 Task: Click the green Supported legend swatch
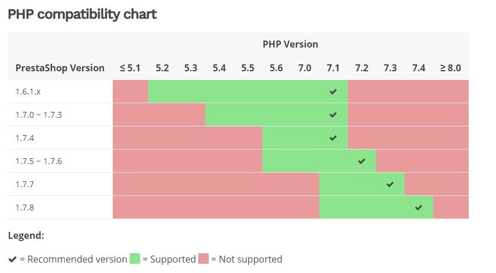coord(135,259)
